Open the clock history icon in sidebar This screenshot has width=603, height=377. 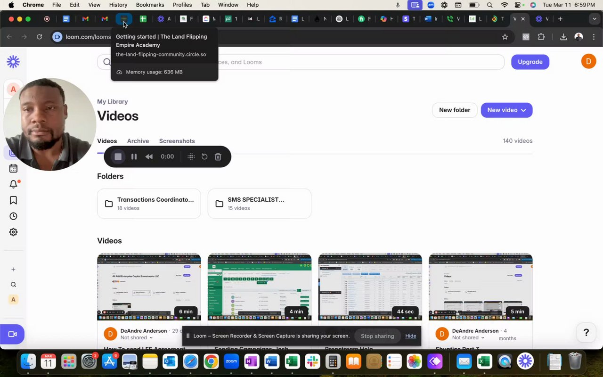[x=13, y=216]
